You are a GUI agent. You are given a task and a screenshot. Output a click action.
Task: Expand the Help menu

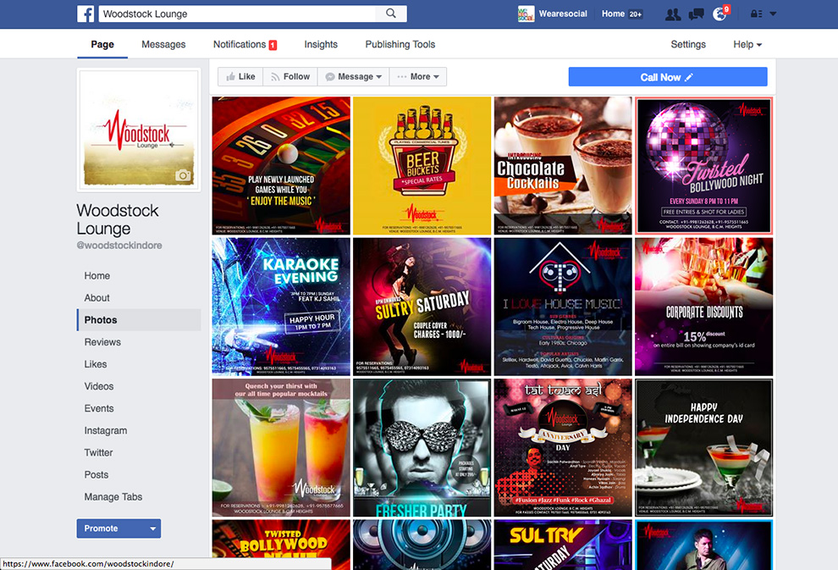pos(747,45)
